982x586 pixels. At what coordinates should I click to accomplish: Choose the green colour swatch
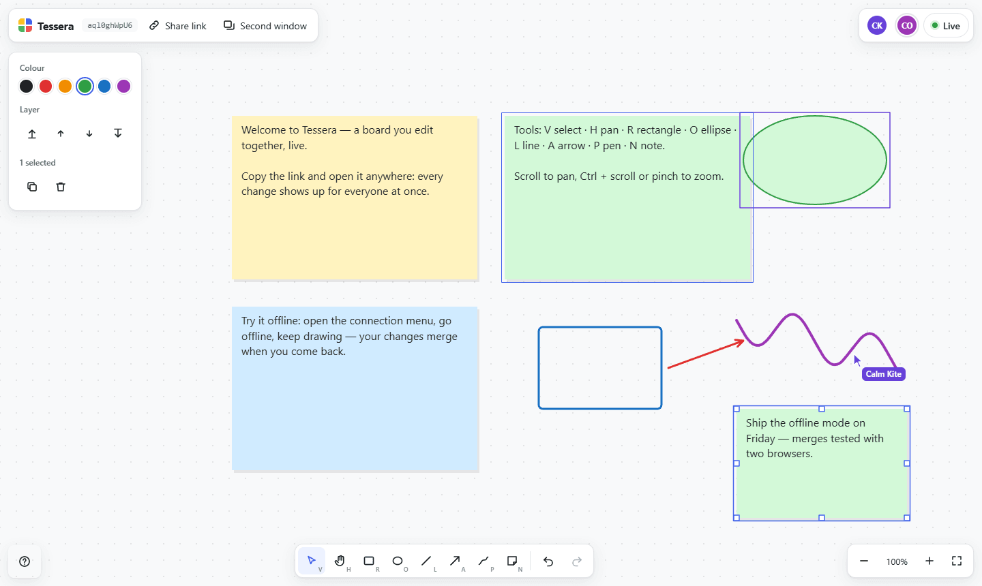coord(85,86)
